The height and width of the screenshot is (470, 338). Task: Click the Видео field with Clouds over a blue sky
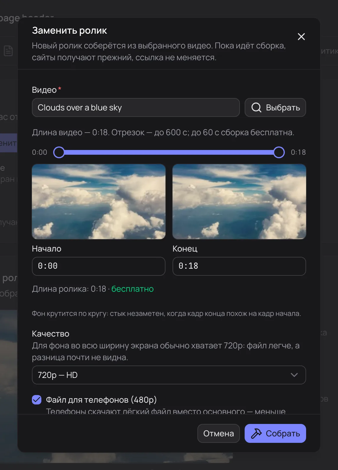[136, 107]
